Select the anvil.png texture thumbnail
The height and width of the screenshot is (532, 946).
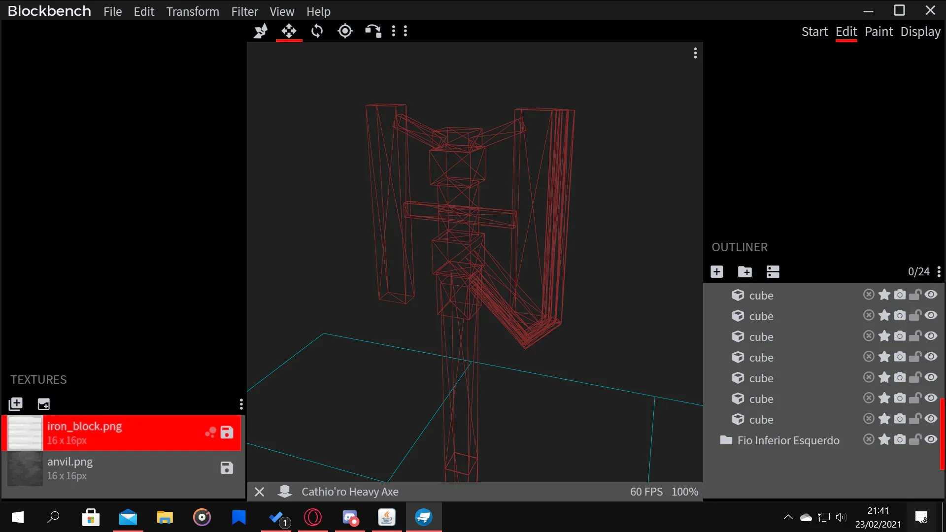pos(25,468)
